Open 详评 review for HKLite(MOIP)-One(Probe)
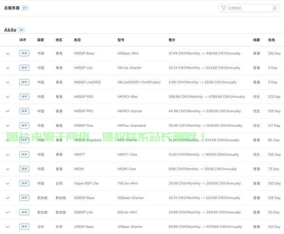284x234 pixels. (24, 82)
